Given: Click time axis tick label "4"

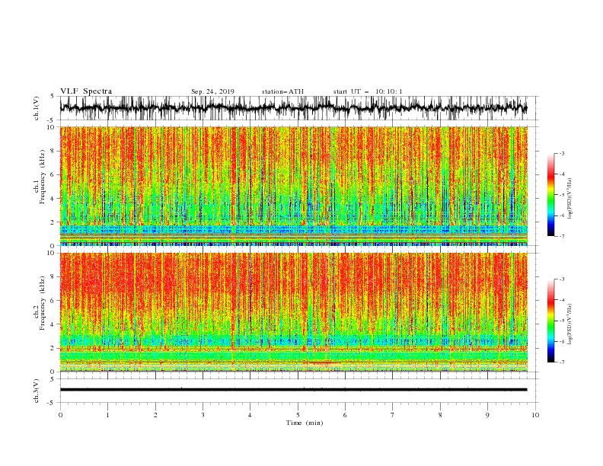Looking at the screenshot, I should tap(250, 415).
